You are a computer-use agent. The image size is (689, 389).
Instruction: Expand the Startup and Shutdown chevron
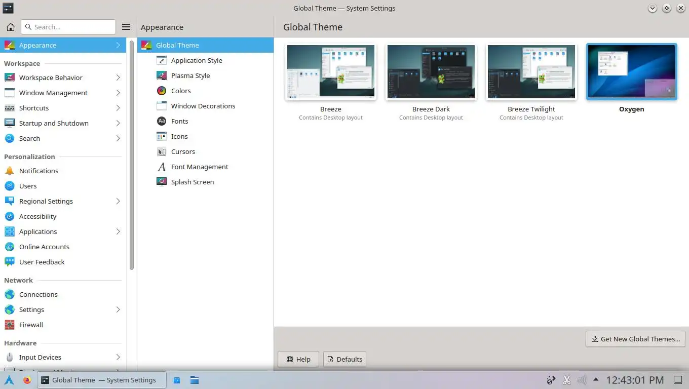click(x=118, y=123)
